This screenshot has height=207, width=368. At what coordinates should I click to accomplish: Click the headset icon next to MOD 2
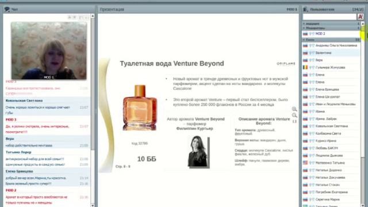coord(312,34)
